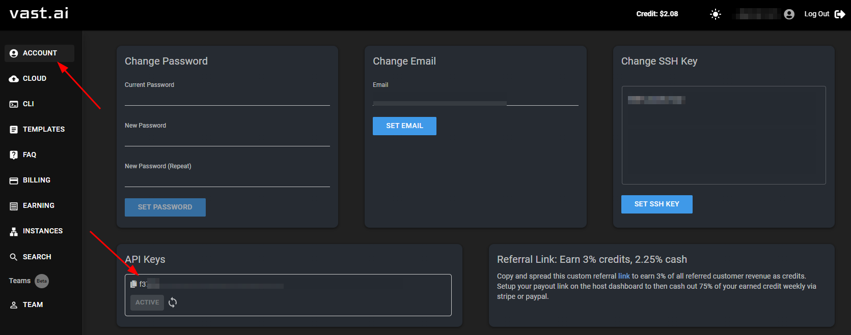This screenshot has width=851, height=335.
Task: View Instances from sidebar
Action: pyautogui.click(x=42, y=231)
